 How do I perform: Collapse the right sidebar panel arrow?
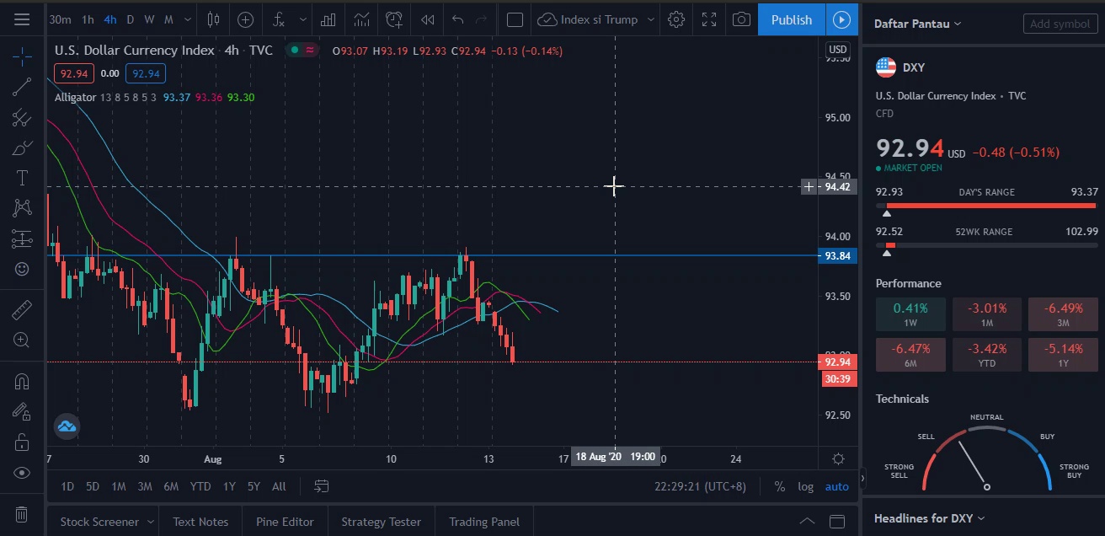point(861,478)
